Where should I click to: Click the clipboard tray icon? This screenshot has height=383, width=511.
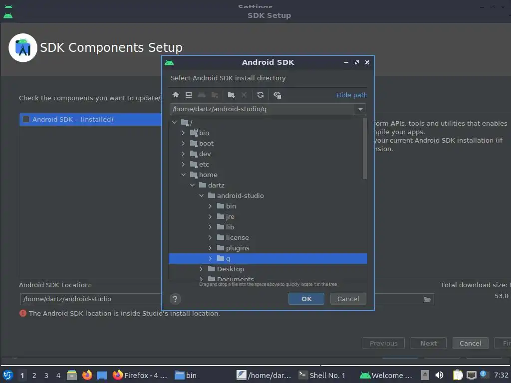click(x=458, y=375)
